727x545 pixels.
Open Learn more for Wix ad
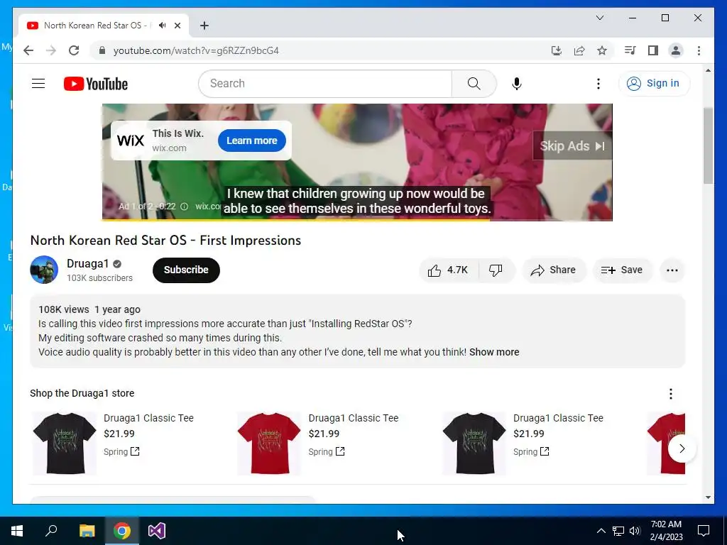coord(252,141)
